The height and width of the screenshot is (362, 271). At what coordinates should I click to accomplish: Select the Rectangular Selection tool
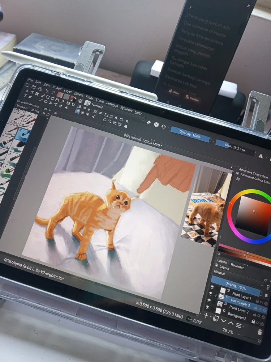[x=106, y=115]
